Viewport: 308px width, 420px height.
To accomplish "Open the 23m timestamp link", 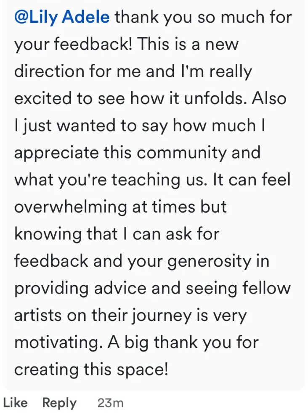I will click(110, 403).
